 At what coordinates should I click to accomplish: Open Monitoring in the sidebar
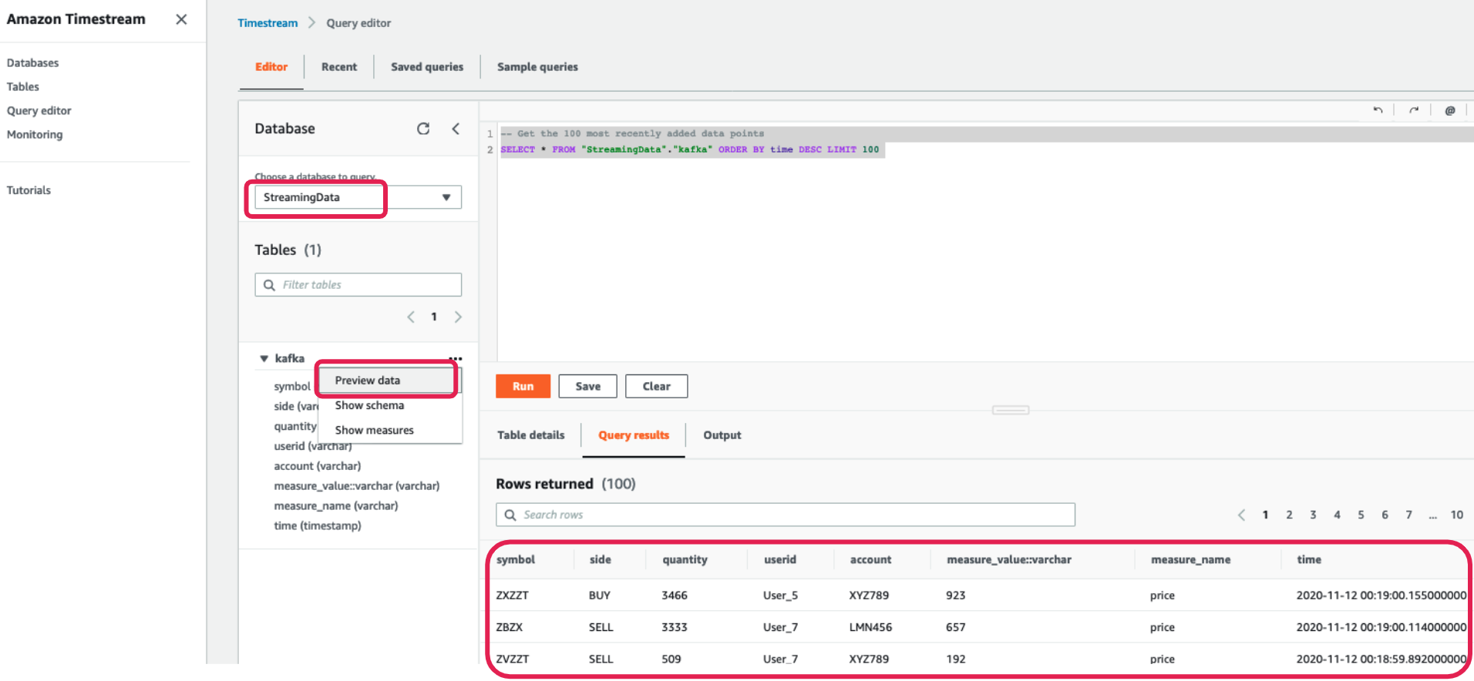point(35,134)
